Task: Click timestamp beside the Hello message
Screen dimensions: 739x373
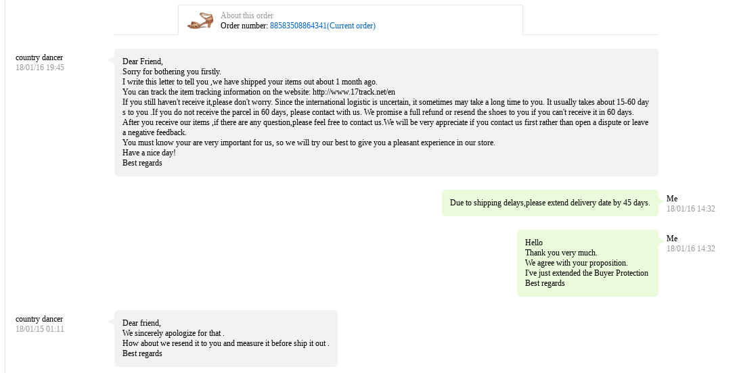Action: pyautogui.click(x=690, y=249)
